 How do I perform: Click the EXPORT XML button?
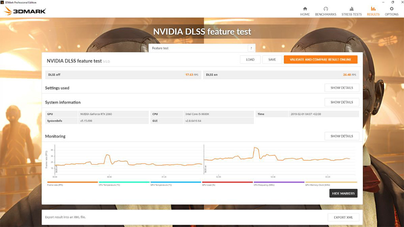point(343,218)
